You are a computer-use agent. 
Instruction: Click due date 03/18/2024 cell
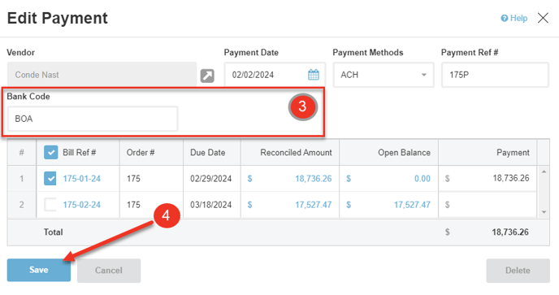click(211, 205)
